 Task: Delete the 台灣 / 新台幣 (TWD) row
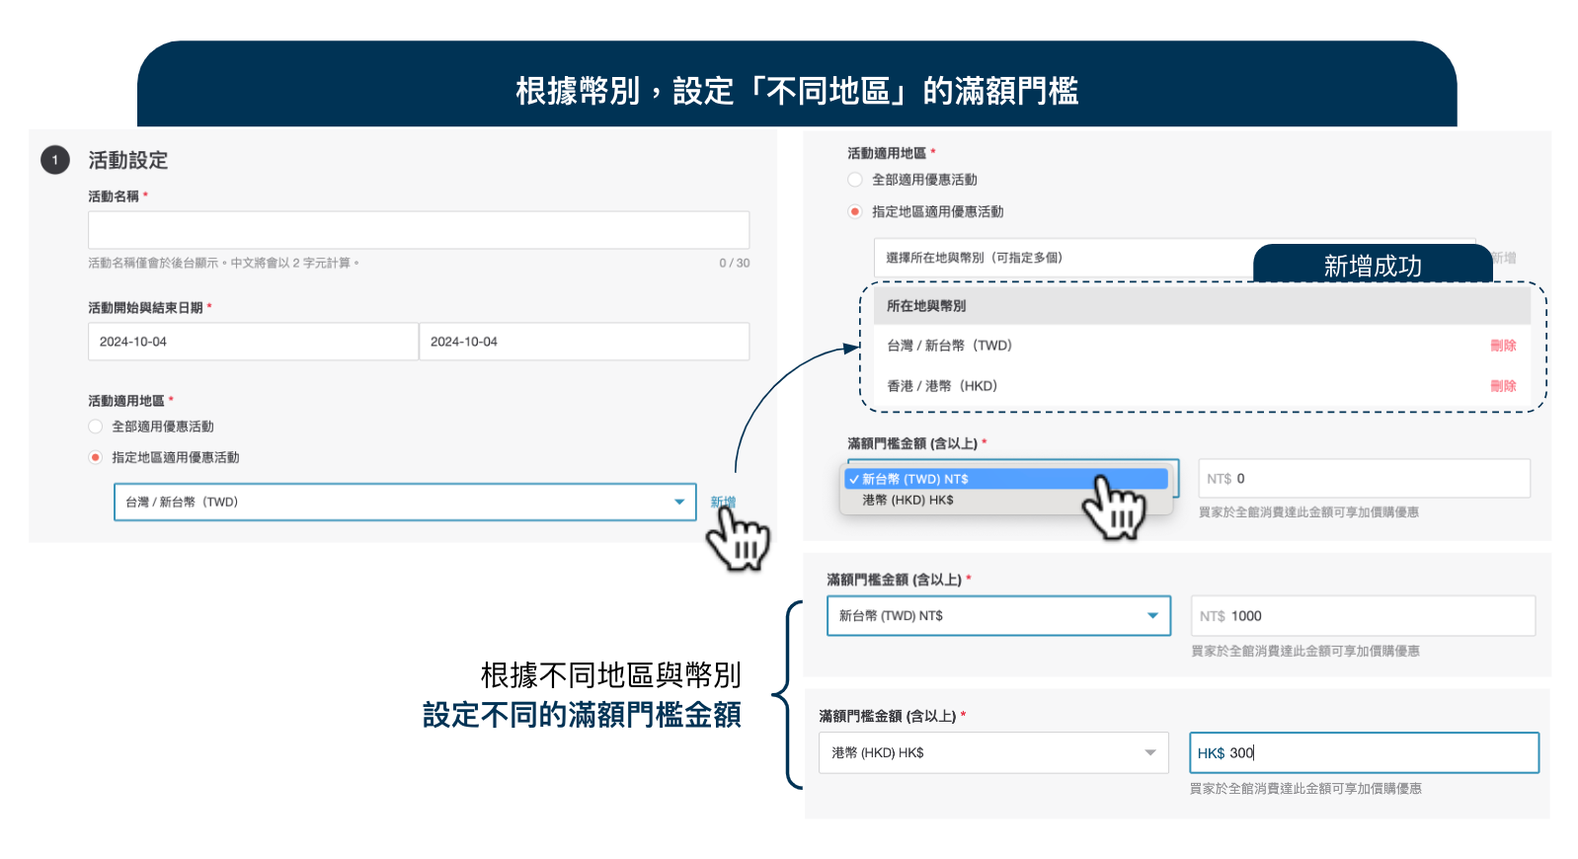tap(1502, 346)
